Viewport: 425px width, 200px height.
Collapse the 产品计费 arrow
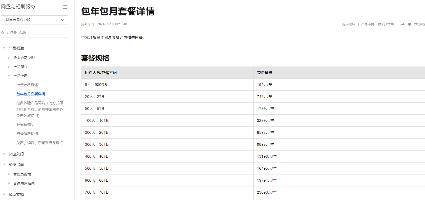pyautogui.click(x=9, y=76)
